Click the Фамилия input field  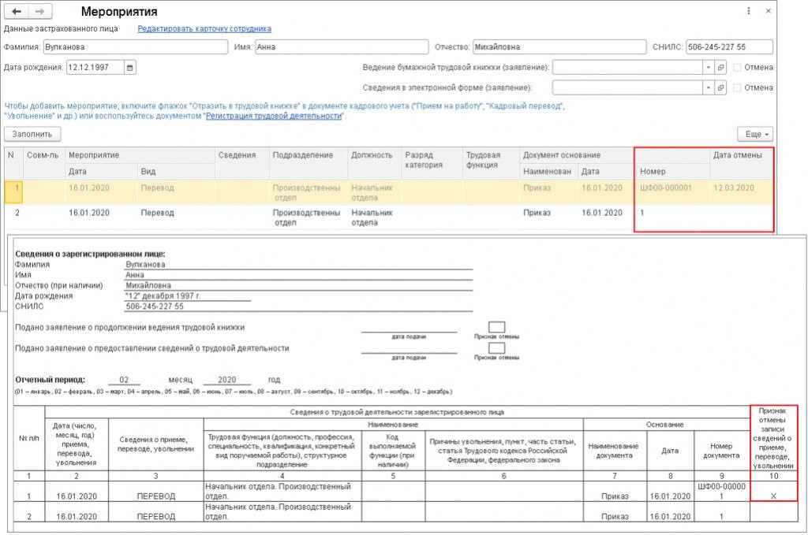pos(135,46)
